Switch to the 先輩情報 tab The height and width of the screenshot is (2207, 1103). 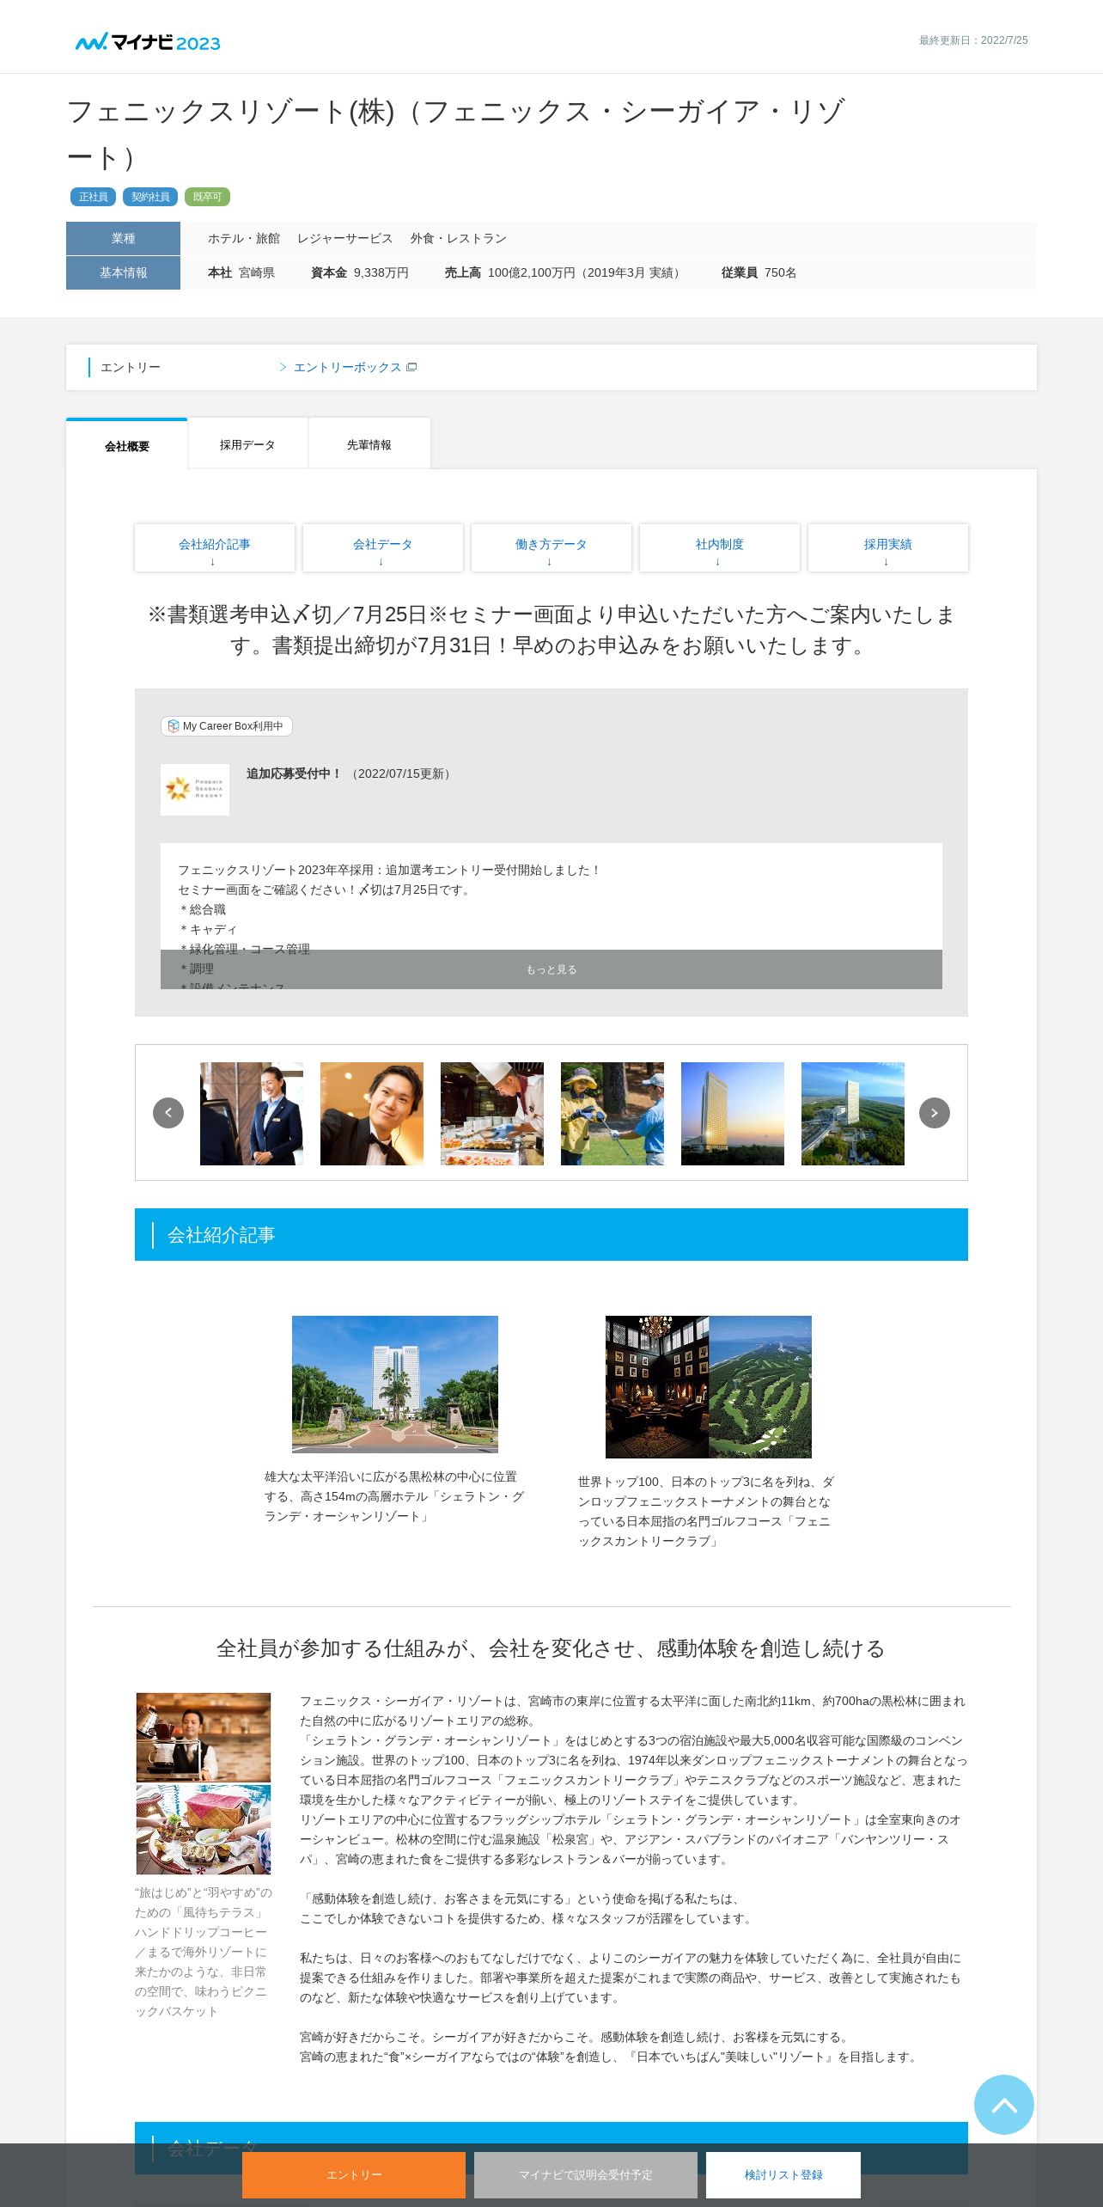pyautogui.click(x=369, y=444)
